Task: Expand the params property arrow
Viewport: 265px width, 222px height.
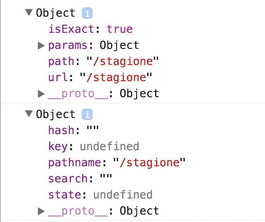Action: [41, 45]
